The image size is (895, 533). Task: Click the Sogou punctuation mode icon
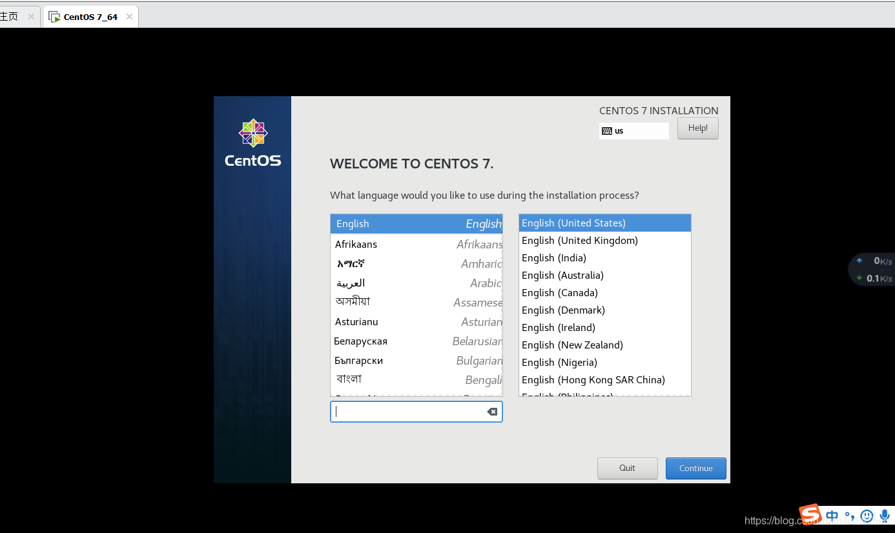[850, 516]
